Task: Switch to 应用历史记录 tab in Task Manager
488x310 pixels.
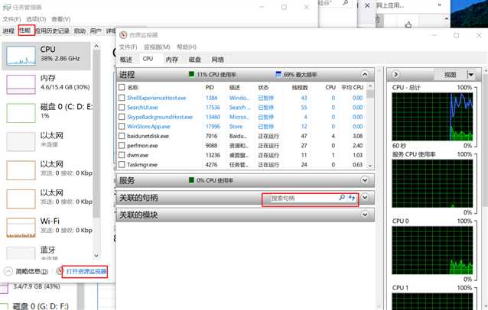Action: (52, 31)
